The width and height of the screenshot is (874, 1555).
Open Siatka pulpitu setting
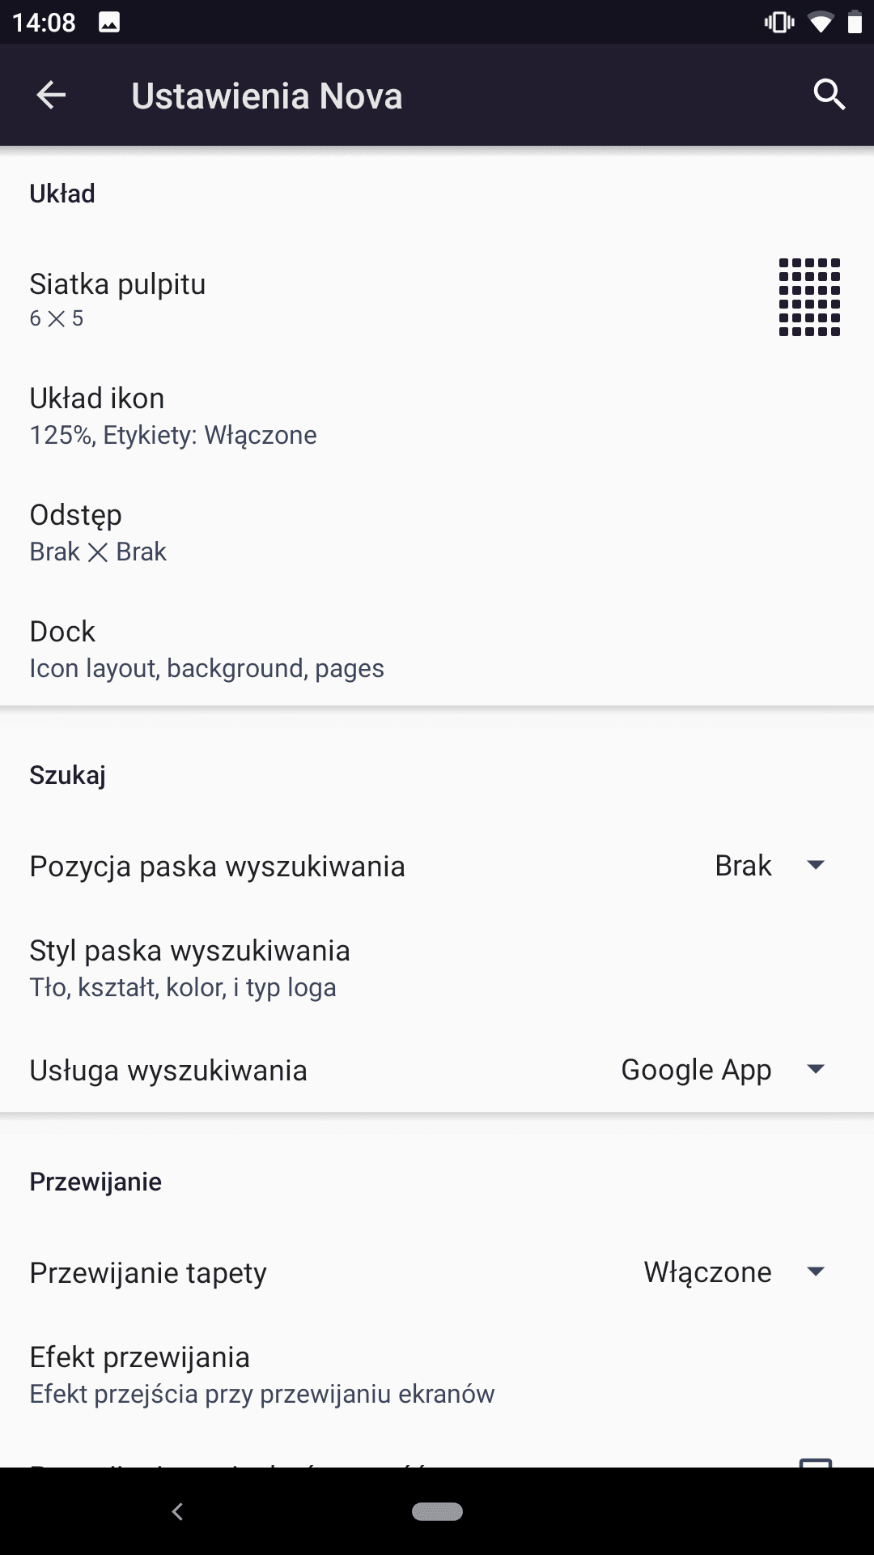pyautogui.click(x=437, y=298)
